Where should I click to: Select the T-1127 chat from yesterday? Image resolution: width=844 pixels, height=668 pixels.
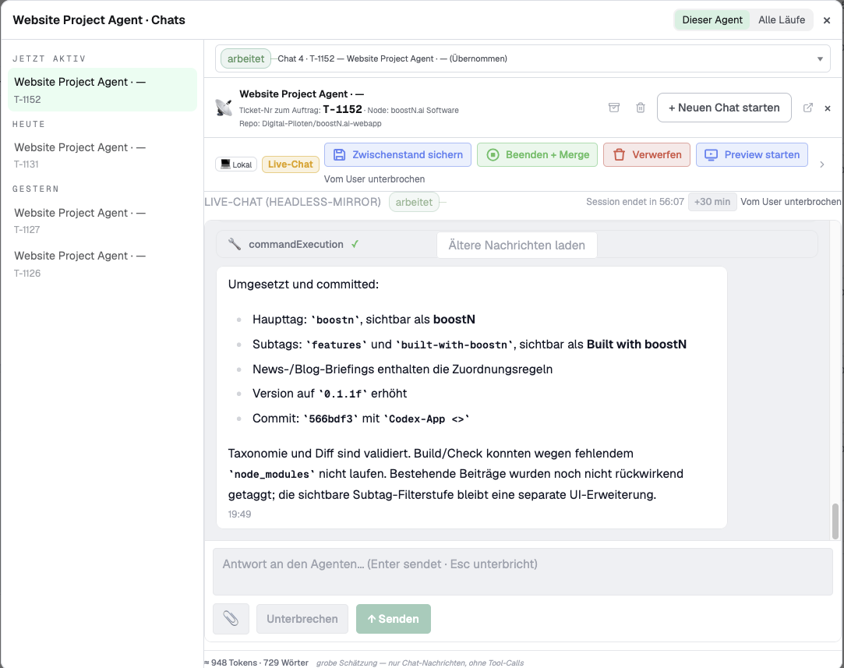click(x=102, y=221)
